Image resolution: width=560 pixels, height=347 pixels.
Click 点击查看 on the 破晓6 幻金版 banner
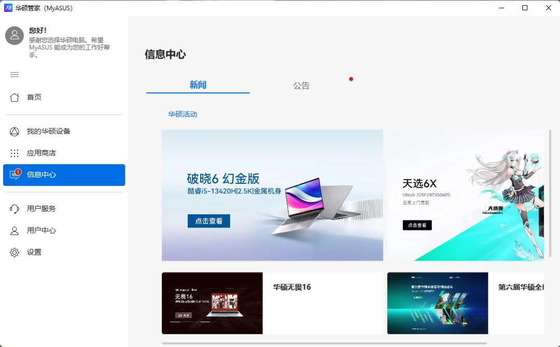(x=208, y=221)
